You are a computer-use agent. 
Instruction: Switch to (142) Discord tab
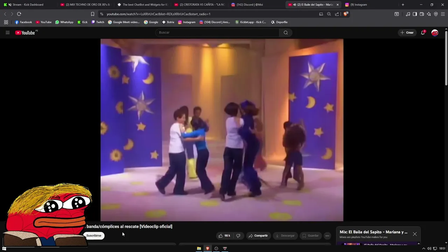(x=257, y=5)
